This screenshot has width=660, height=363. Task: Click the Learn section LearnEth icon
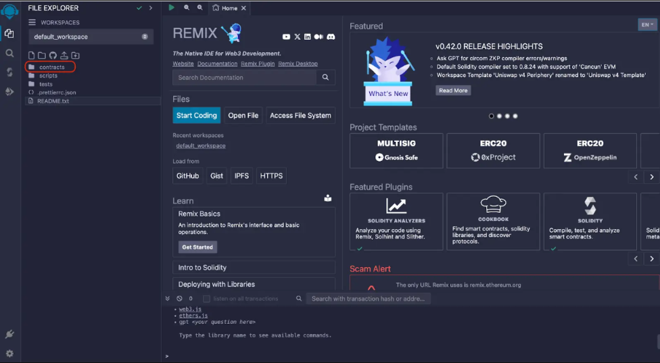pos(328,198)
